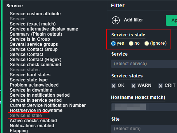Click the 'Service' group heading in list
Screen dimensions: 177x133
[15, 6]
